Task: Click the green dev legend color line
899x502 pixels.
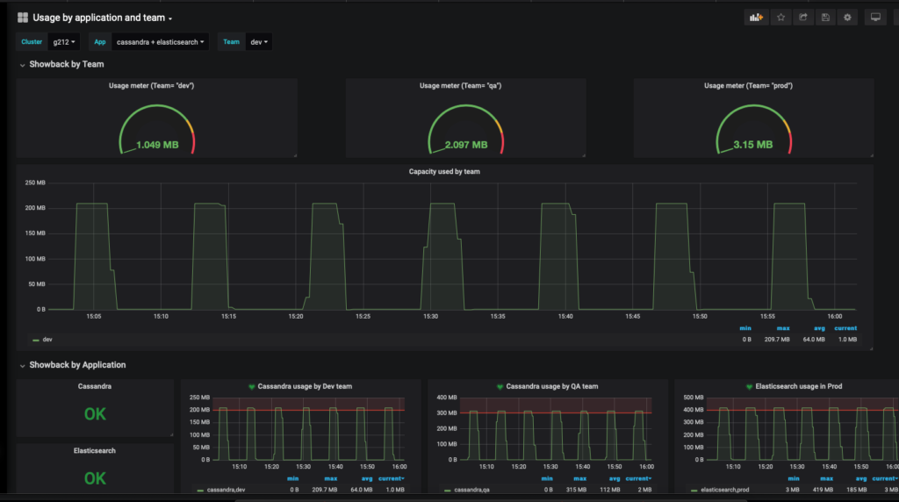Action: [35, 339]
